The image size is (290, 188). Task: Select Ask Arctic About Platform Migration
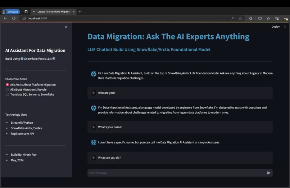click(31, 84)
